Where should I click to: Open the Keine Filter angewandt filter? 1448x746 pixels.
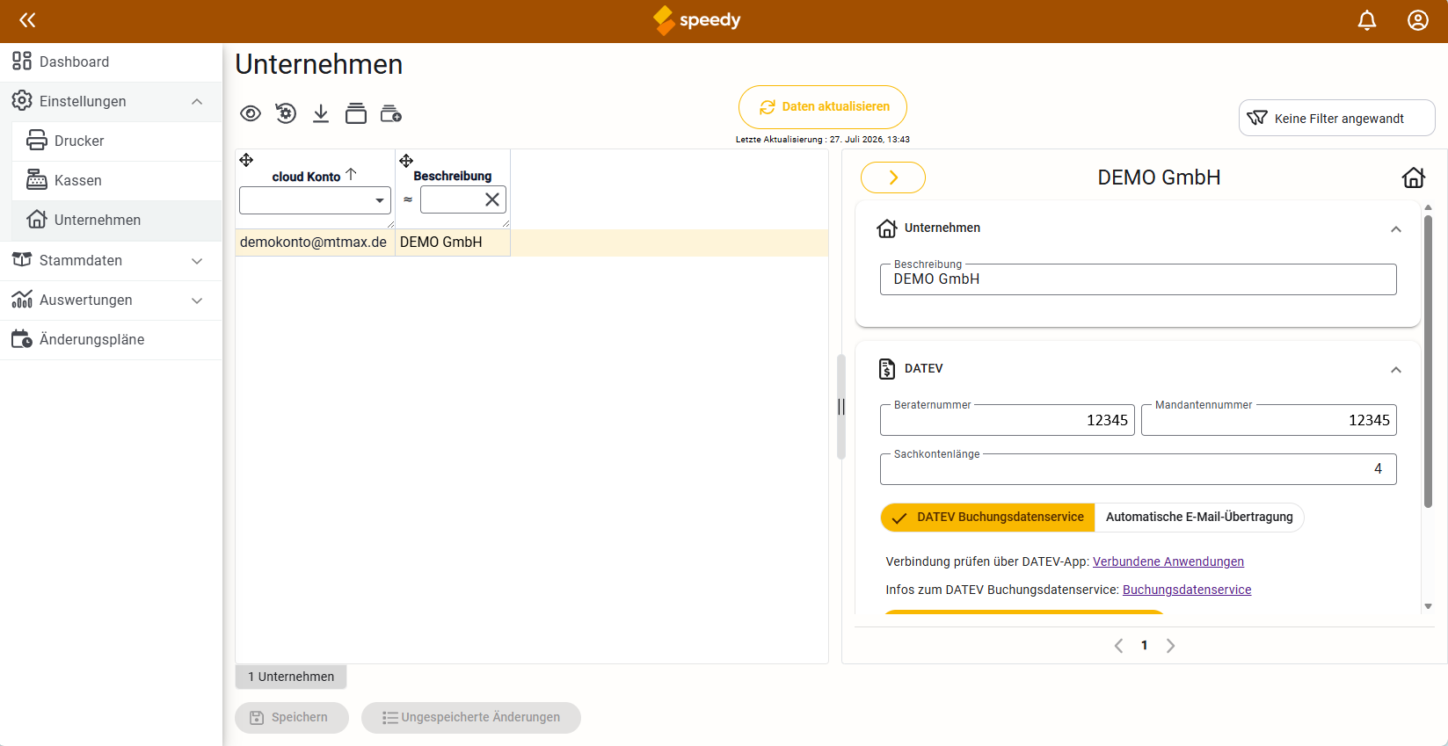(1337, 118)
